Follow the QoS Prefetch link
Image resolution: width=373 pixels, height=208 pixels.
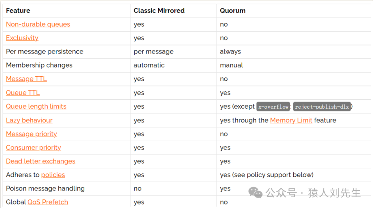[48, 202]
